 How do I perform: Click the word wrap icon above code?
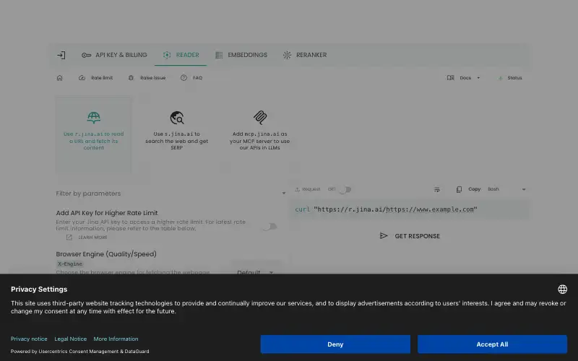437,189
